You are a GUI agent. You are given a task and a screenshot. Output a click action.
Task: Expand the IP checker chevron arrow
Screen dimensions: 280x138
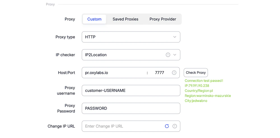click(x=175, y=55)
